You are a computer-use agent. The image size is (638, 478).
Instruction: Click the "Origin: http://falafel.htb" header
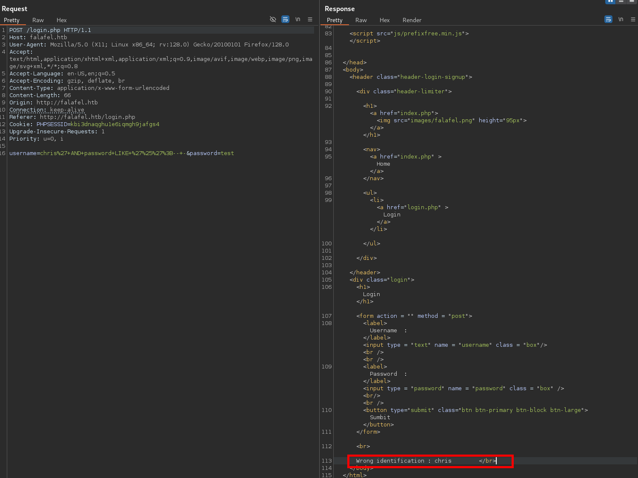tap(54, 103)
